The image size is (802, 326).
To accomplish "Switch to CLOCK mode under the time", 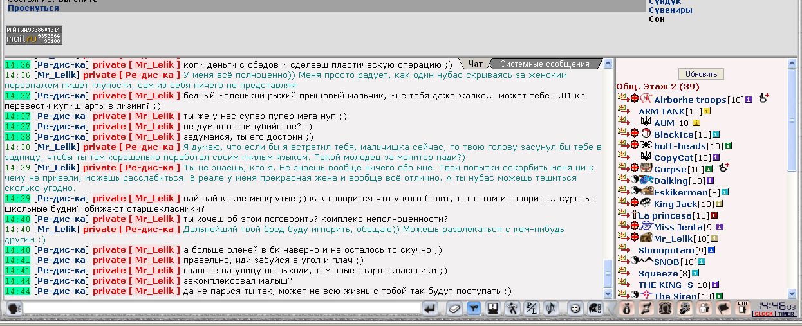I will pyautogui.click(x=764, y=314).
